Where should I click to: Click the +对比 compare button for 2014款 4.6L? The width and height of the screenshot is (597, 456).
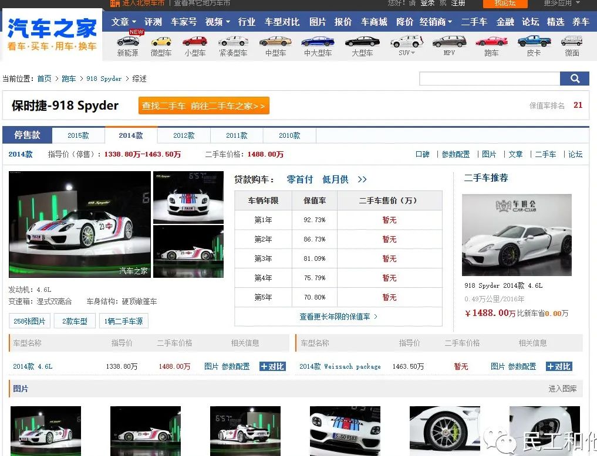(x=272, y=366)
